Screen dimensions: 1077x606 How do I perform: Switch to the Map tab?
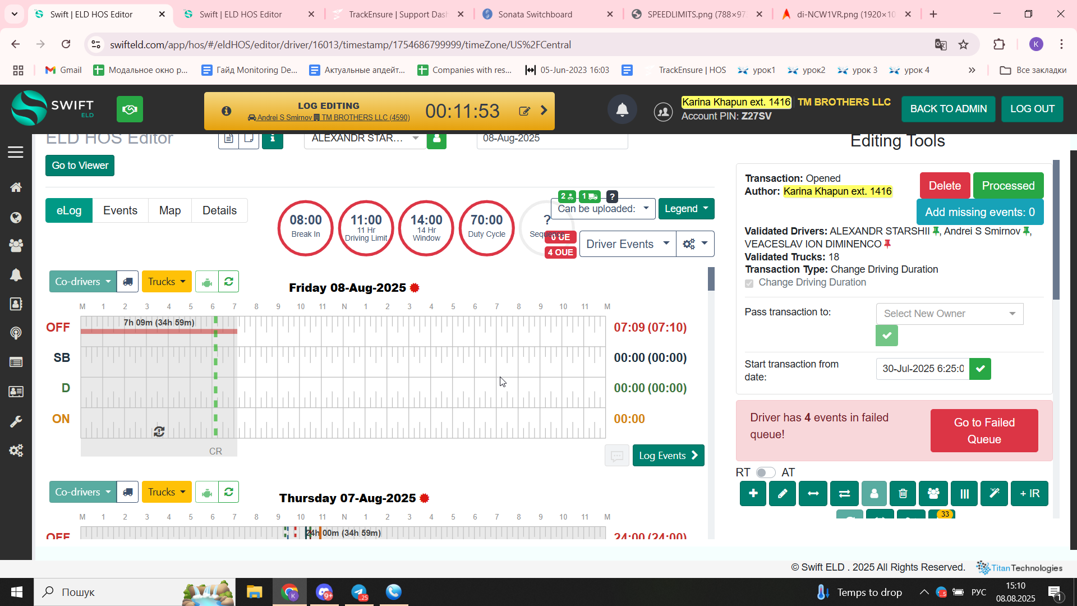(x=170, y=210)
